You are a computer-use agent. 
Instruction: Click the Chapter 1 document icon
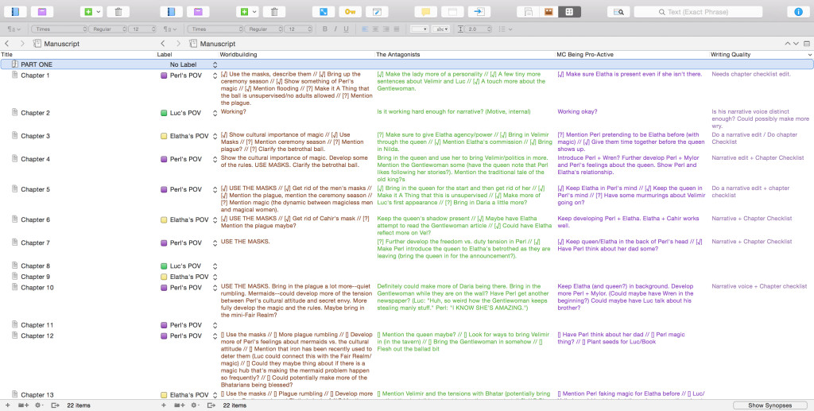14,76
